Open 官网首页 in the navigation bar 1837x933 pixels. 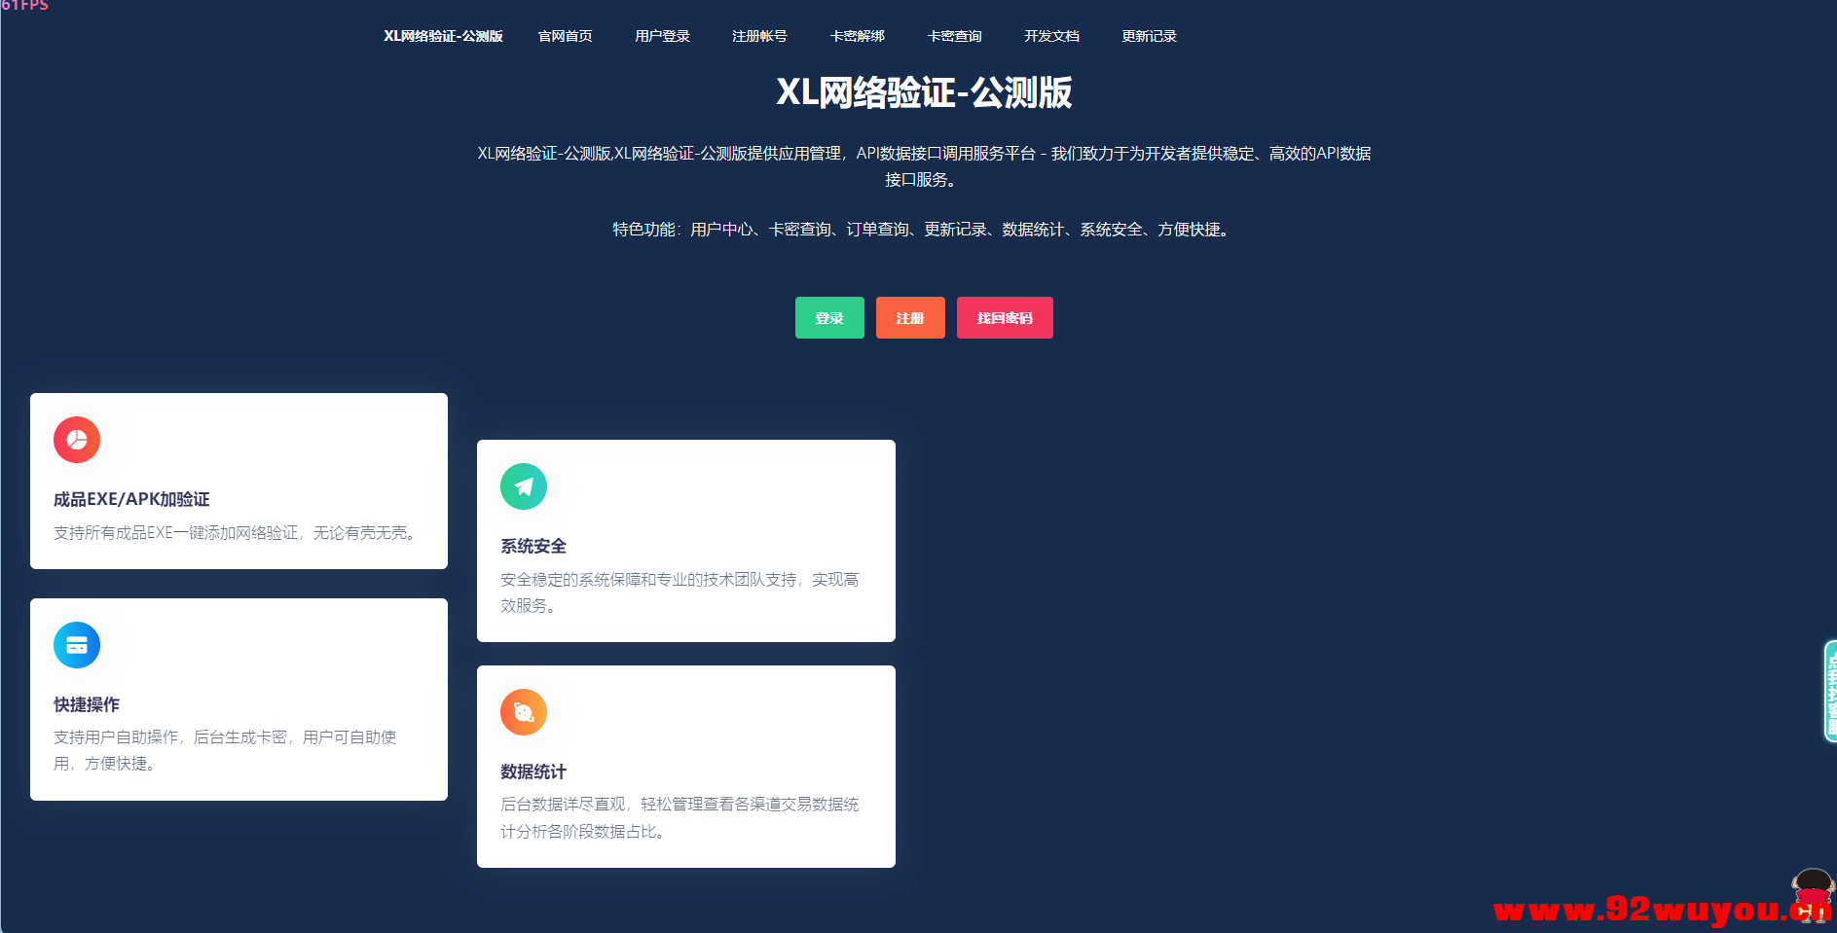[565, 36]
